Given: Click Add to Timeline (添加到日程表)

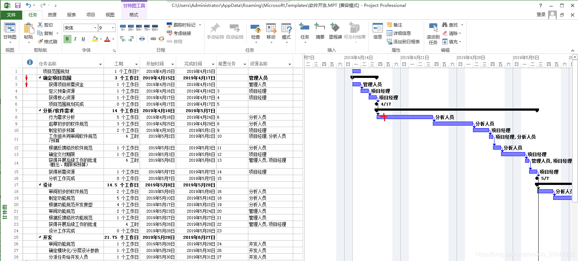Looking at the screenshot, I should [x=403, y=41].
